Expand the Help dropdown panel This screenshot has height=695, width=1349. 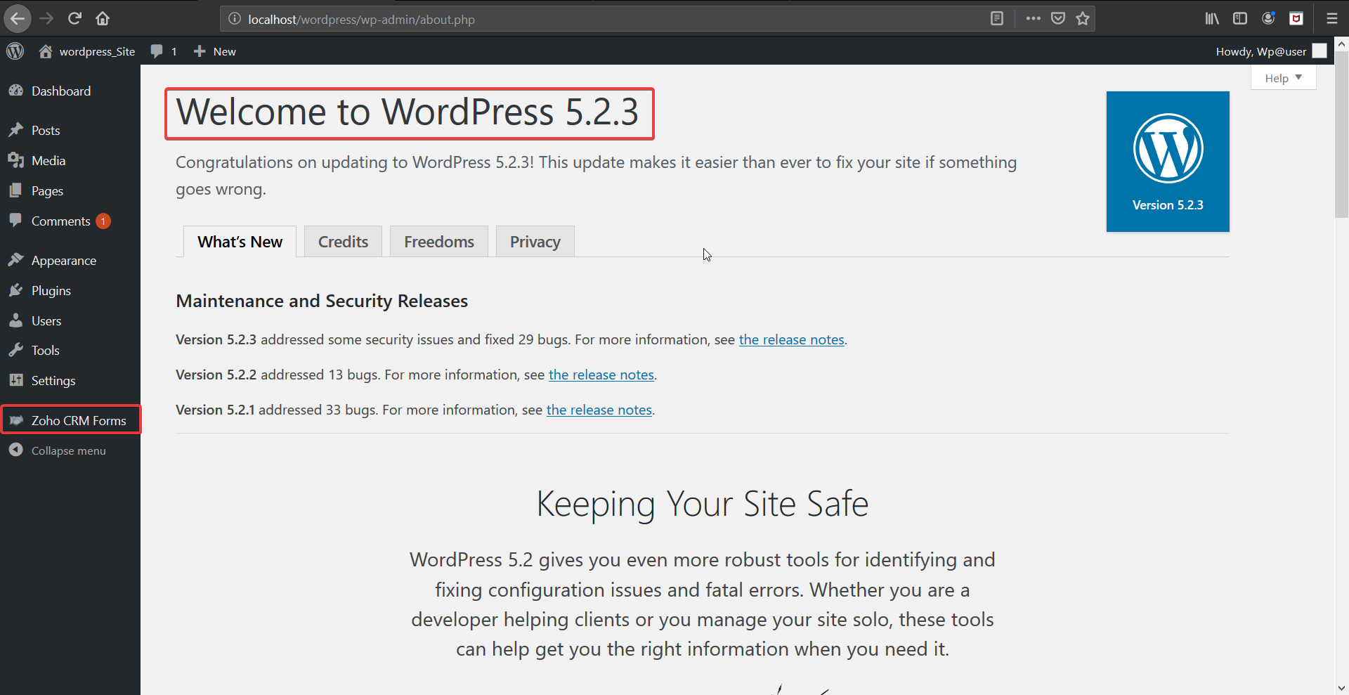pos(1283,78)
